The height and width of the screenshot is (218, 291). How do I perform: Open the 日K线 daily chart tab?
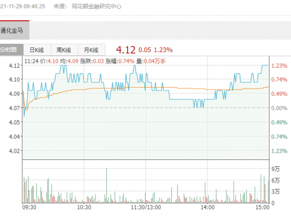(37, 50)
